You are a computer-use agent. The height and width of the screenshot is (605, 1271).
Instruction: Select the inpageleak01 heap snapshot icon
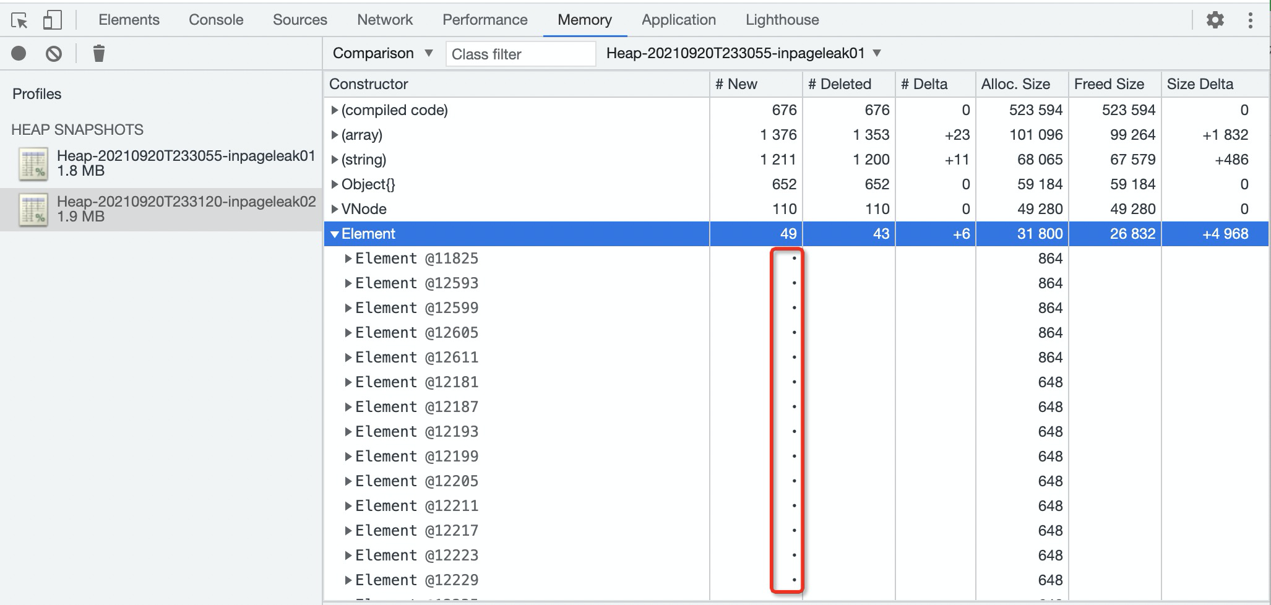tap(33, 164)
